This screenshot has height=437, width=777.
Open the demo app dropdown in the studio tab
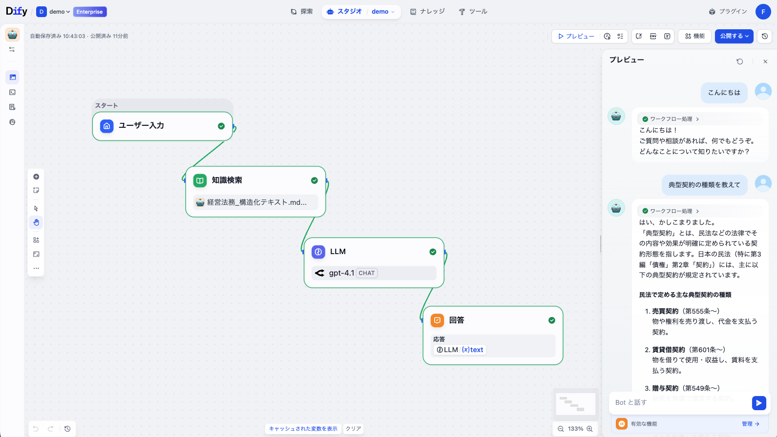click(383, 12)
